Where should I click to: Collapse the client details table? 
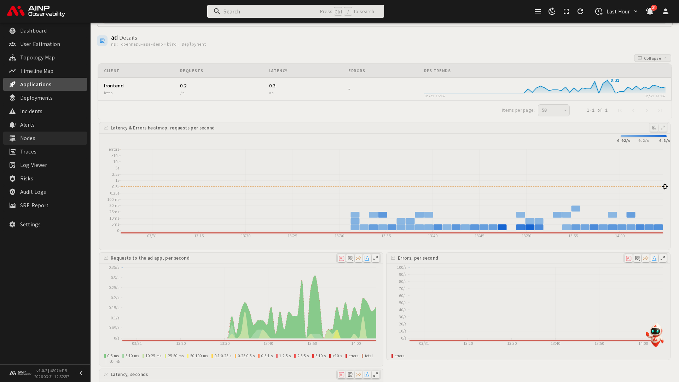(x=652, y=58)
